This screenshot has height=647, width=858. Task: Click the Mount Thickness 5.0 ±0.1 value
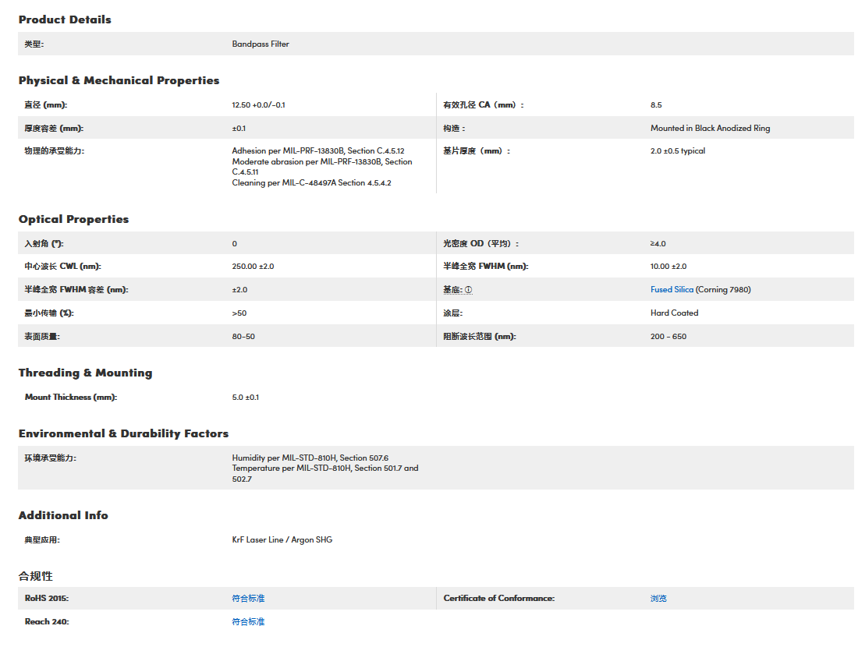pos(245,398)
